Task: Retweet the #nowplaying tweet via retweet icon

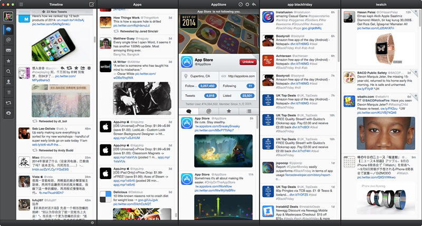Action: pyautogui.click(x=69, y=68)
